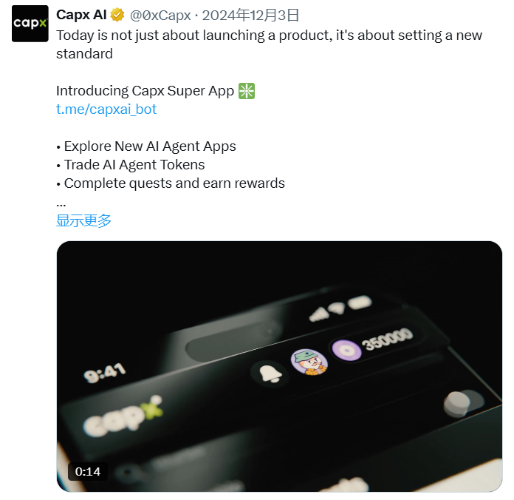Click the toggle switch shown in video

pyautogui.click(x=462, y=404)
